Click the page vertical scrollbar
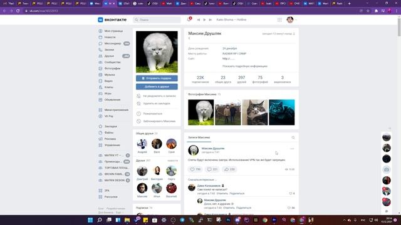401x225 pixels. pos(399,28)
